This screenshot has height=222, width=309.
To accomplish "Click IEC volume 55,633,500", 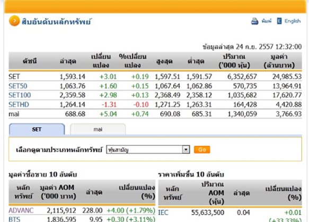I will point(208,212).
